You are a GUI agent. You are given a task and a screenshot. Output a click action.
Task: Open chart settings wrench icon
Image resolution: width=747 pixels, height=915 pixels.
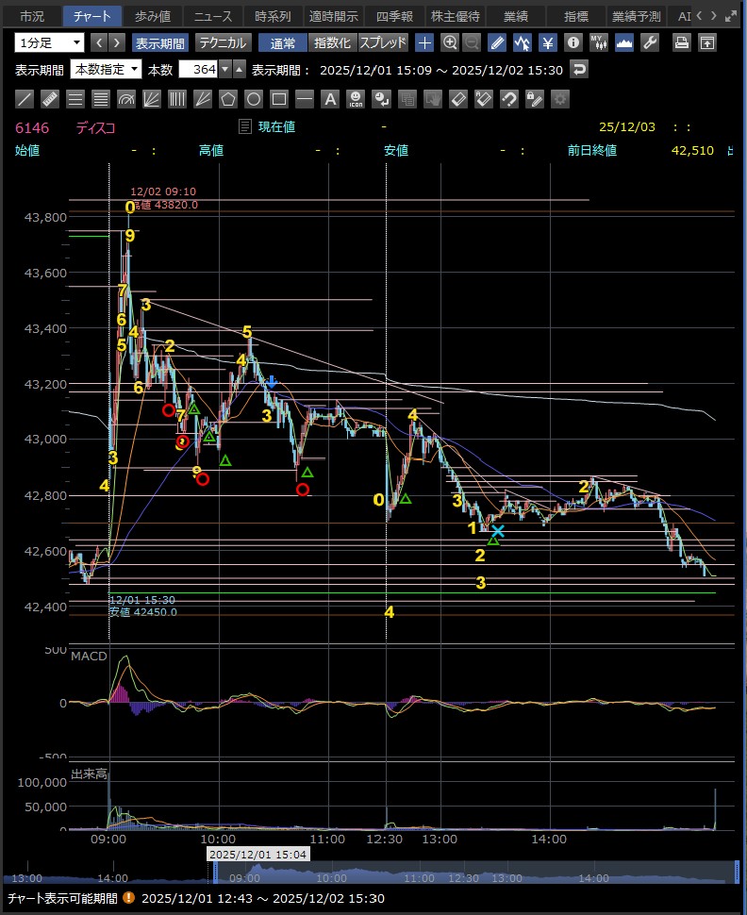click(x=649, y=42)
